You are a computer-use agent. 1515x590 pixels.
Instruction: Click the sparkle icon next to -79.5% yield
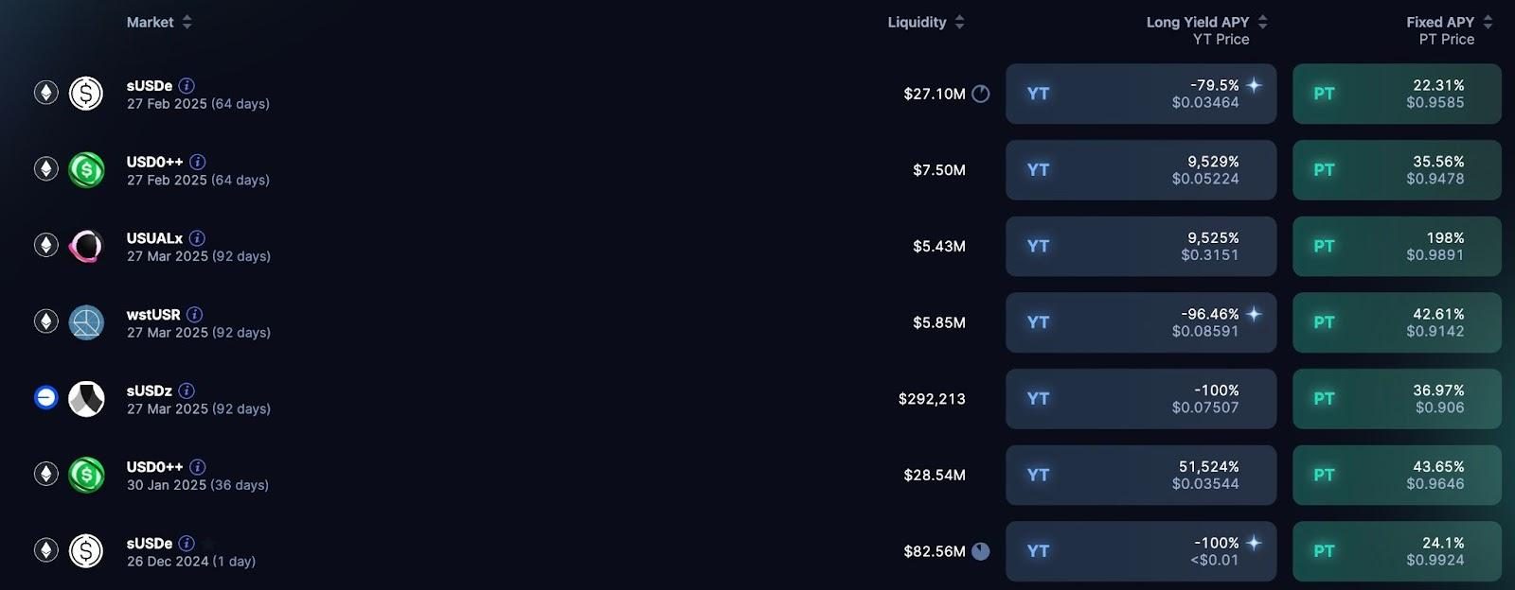point(1254,85)
